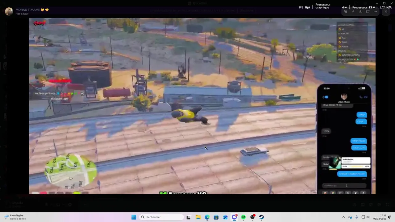Click the video frame in the viewer
This screenshot has width=395, height=222.
coord(202,106)
